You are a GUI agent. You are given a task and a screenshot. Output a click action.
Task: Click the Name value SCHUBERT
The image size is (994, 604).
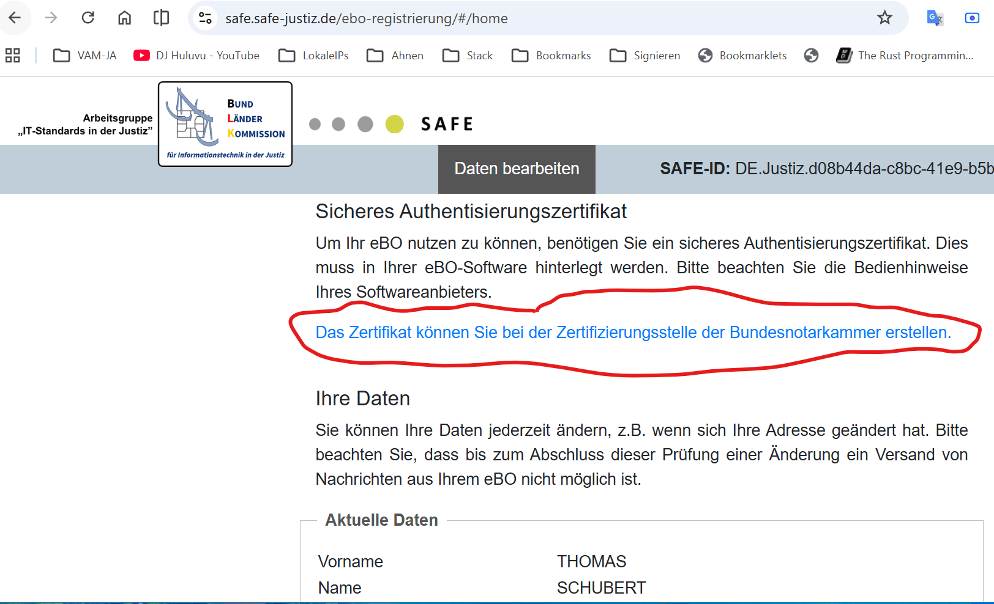602,588
